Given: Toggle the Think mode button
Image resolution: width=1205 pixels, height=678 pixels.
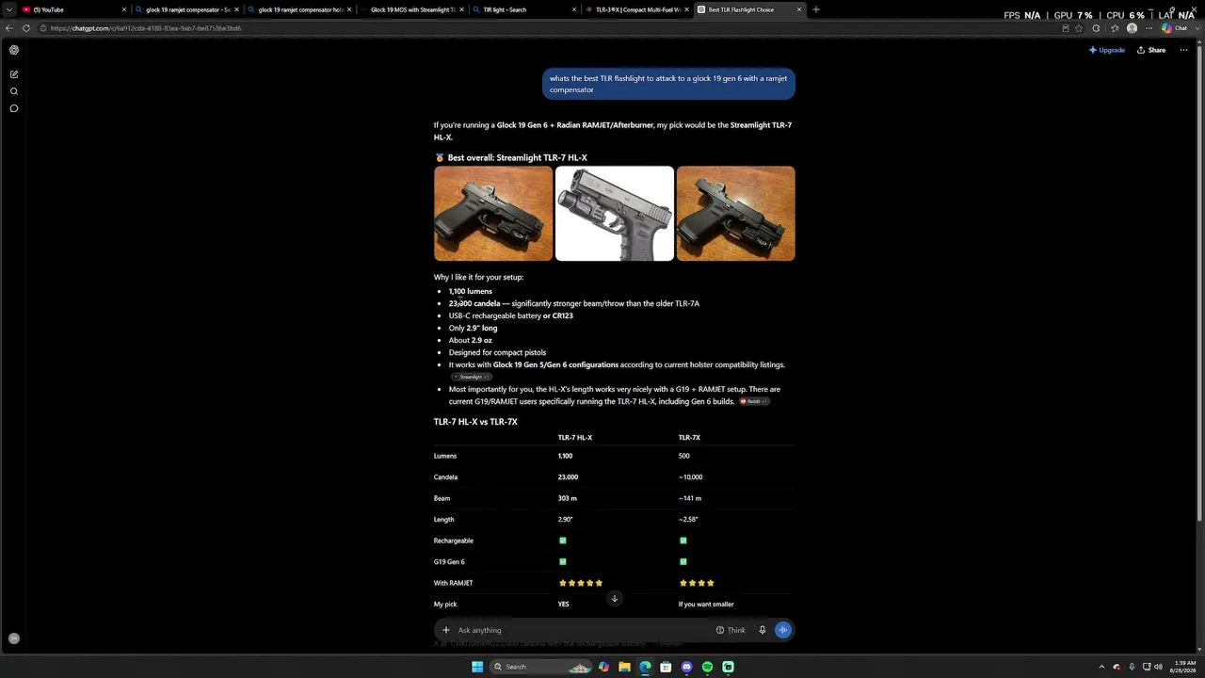Looking at the screenshot, I should 731,630.
